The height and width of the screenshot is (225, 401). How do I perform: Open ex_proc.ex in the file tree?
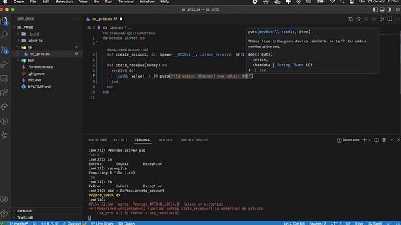[x=40, y=54]
